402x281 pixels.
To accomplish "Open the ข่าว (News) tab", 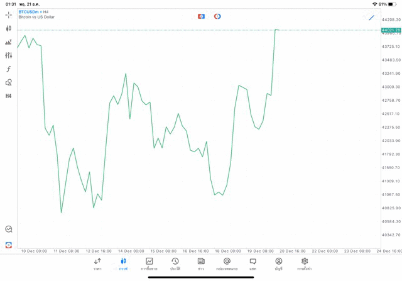I will pos(201,263).
